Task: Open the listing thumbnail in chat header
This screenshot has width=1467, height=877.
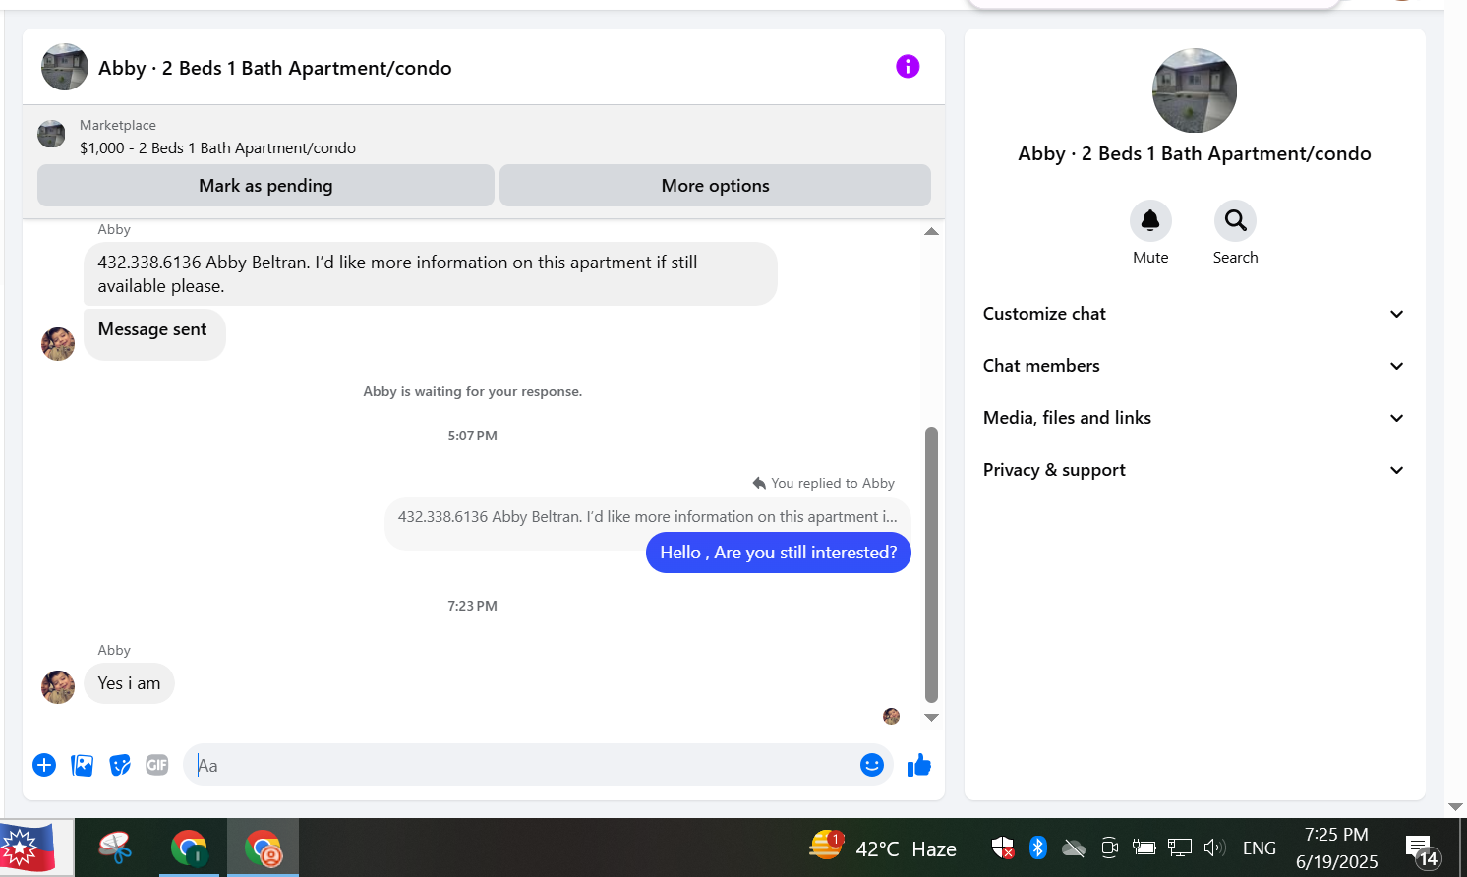Action: point(65,67)
